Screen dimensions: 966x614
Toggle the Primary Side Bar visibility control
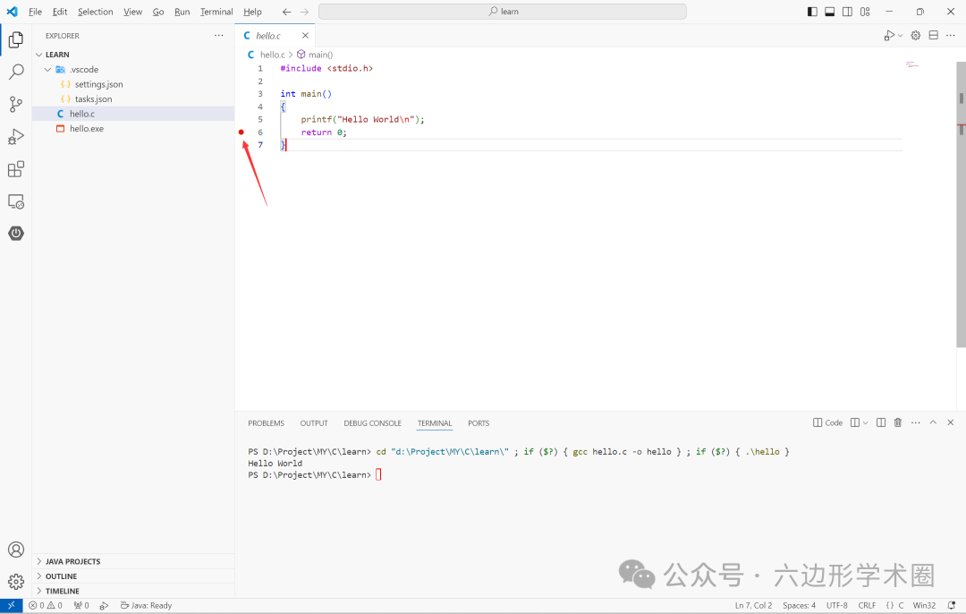[811, 11]
